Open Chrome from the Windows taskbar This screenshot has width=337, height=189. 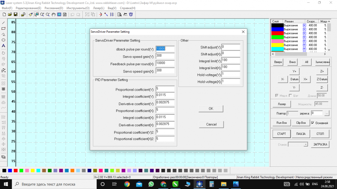click(x=127, y=184)
